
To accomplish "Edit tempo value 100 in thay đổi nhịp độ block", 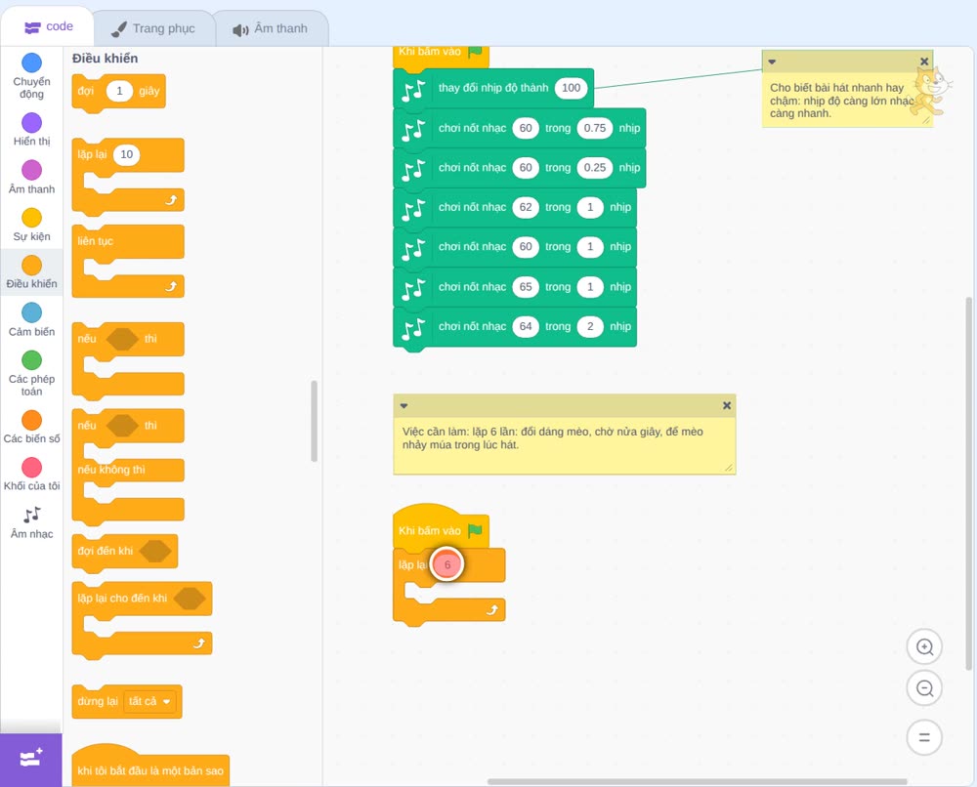I will (571, 88).
